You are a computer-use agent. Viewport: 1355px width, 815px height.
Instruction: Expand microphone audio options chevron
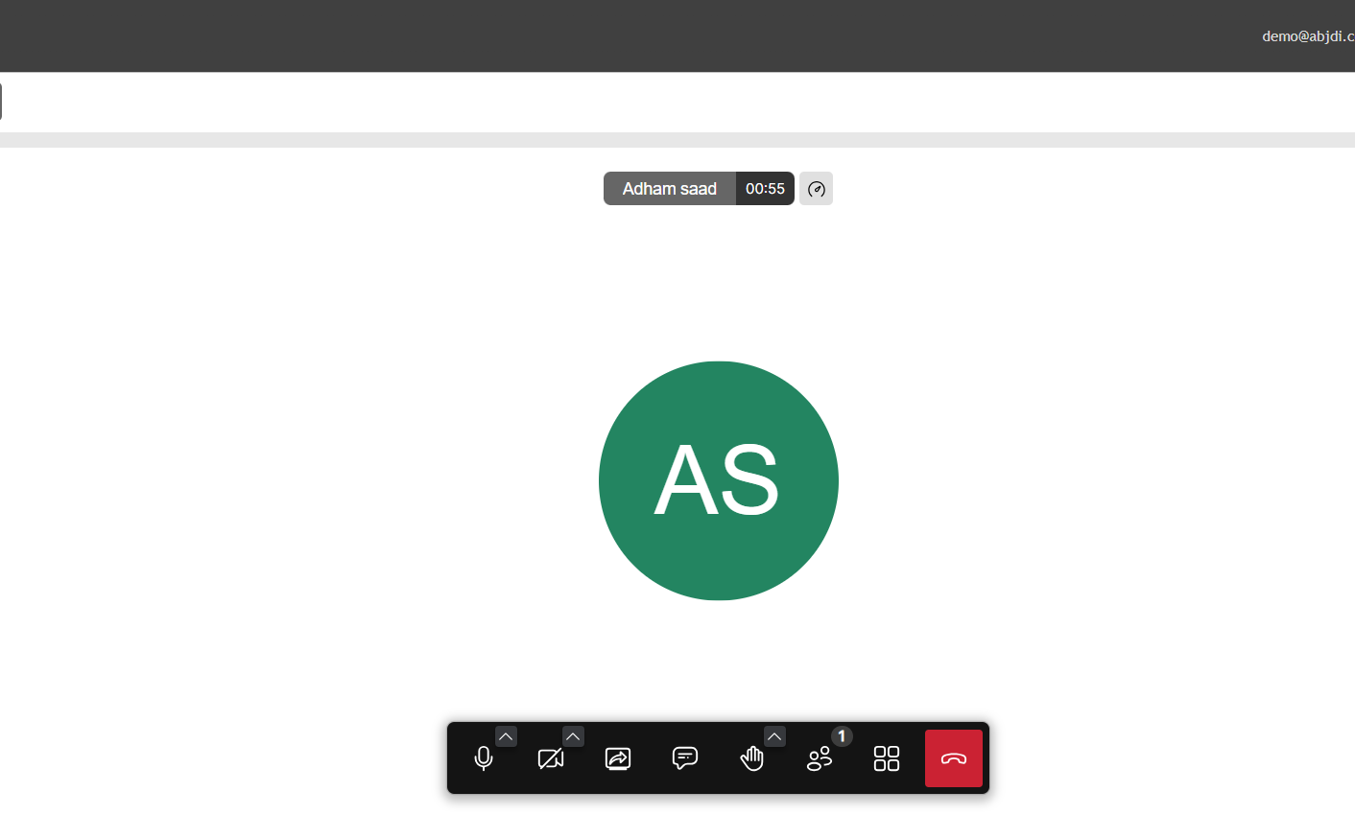pyautogui.click(x=506, y=736)
